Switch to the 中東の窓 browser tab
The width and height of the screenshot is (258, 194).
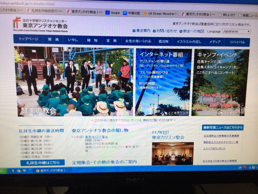pyautogui.click(x=134, y=13)
